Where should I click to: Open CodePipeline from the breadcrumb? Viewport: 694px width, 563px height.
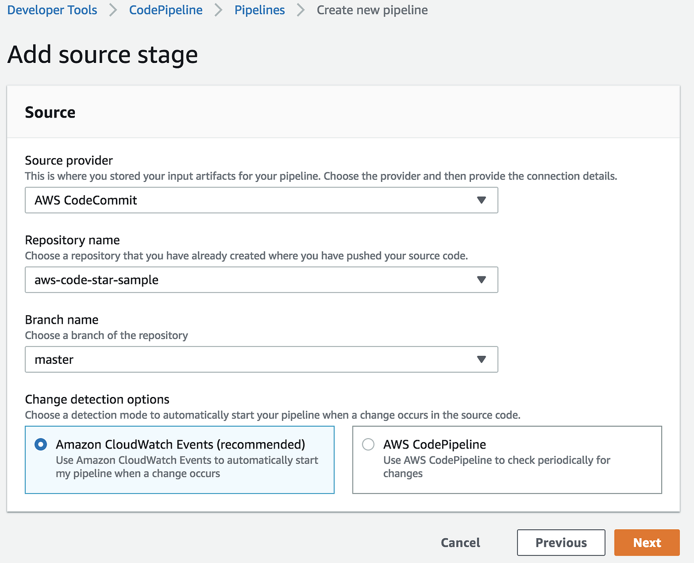click(166, 10)
